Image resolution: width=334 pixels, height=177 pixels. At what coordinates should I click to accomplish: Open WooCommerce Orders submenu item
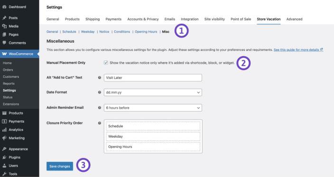pyautogui.click(x=8, y=70)
